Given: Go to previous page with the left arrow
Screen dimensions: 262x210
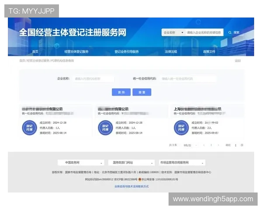Looking at the screenshot, I should tap(204, 145).
